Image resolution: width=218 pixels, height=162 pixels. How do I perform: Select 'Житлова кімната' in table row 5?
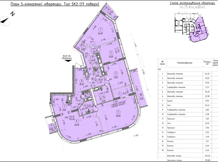tap(175, 92)
